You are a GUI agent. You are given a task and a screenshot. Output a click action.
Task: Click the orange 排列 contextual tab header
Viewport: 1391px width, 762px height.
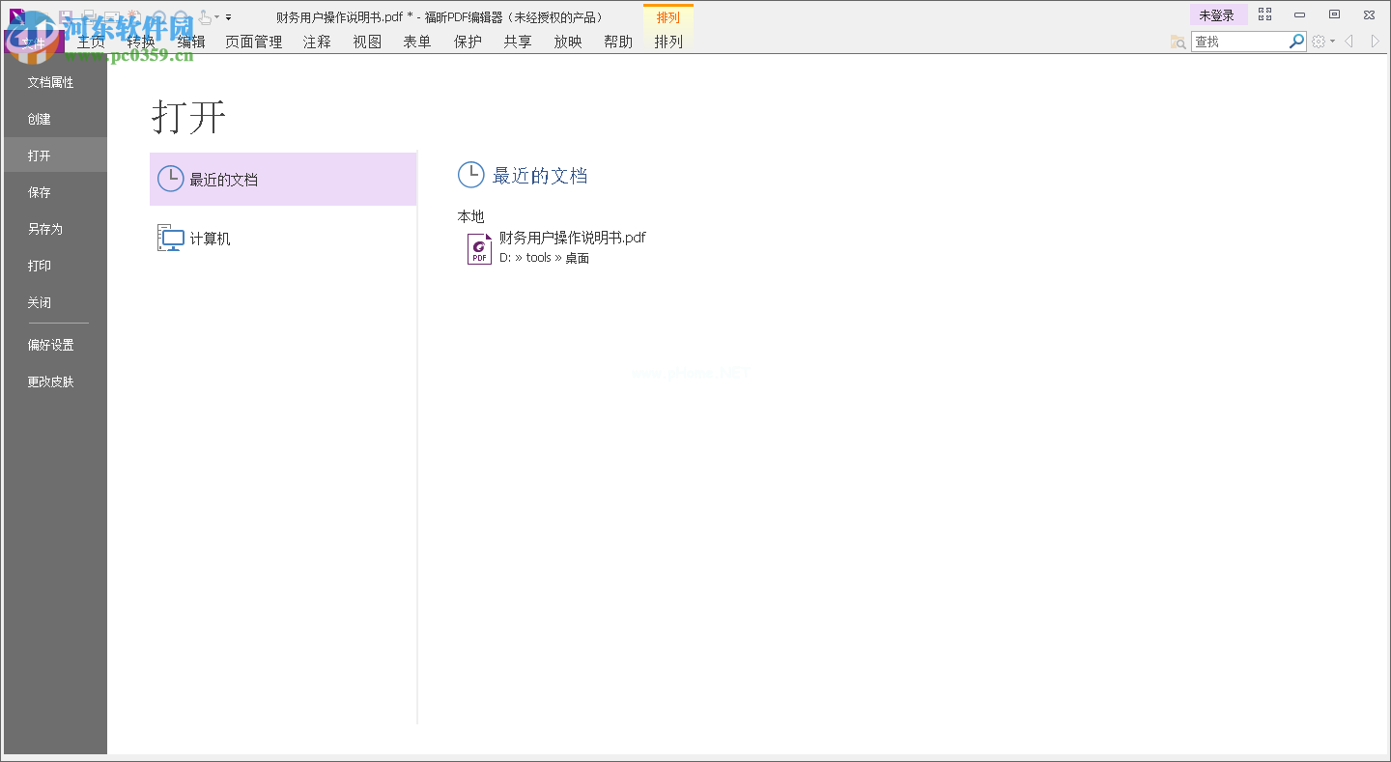(x=668, y=17)
